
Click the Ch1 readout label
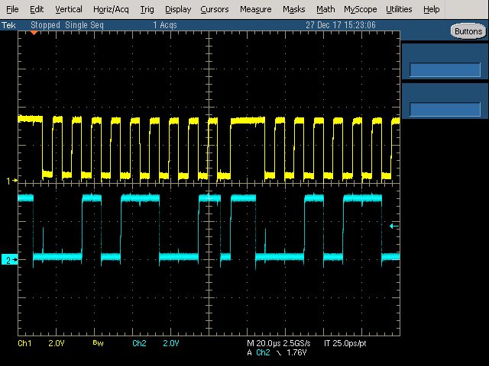[x=24, y=343]
